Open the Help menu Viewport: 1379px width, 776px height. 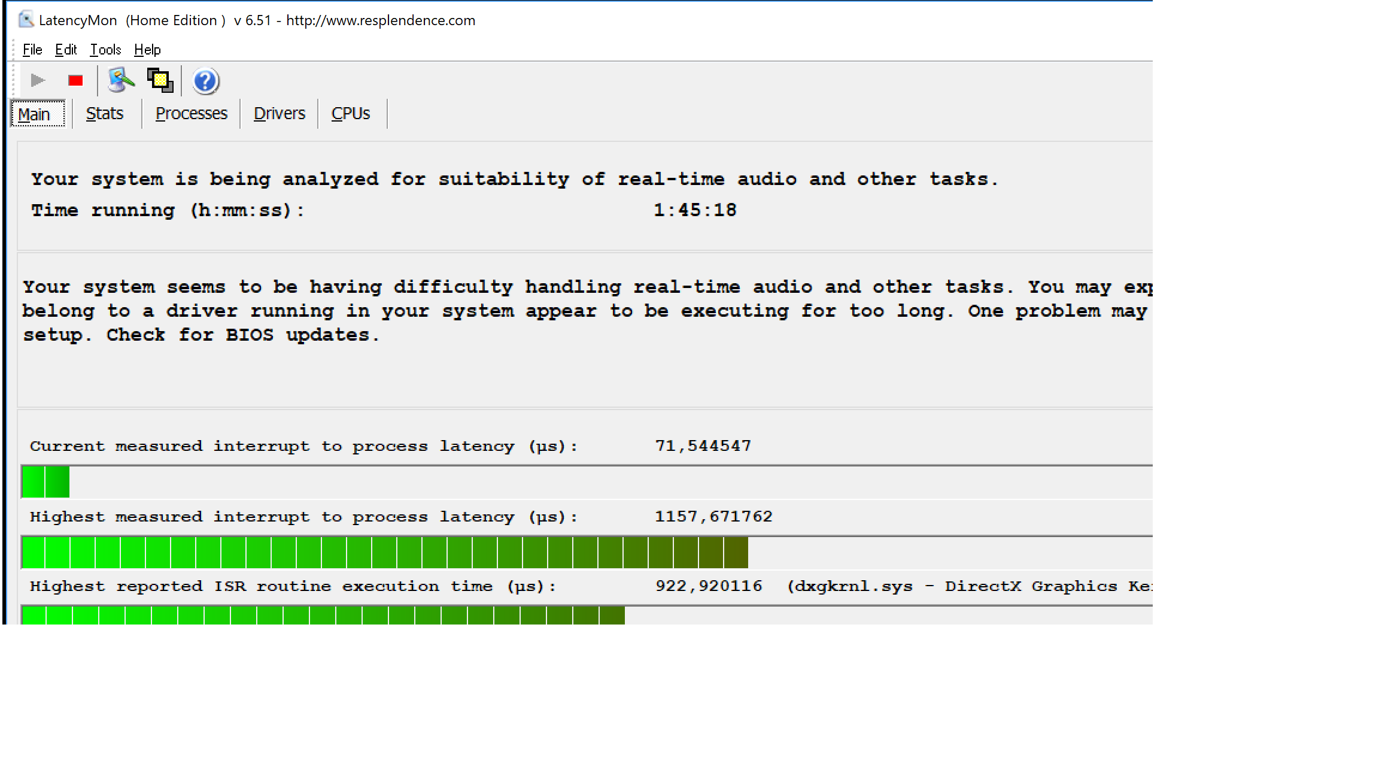point(147,50)
